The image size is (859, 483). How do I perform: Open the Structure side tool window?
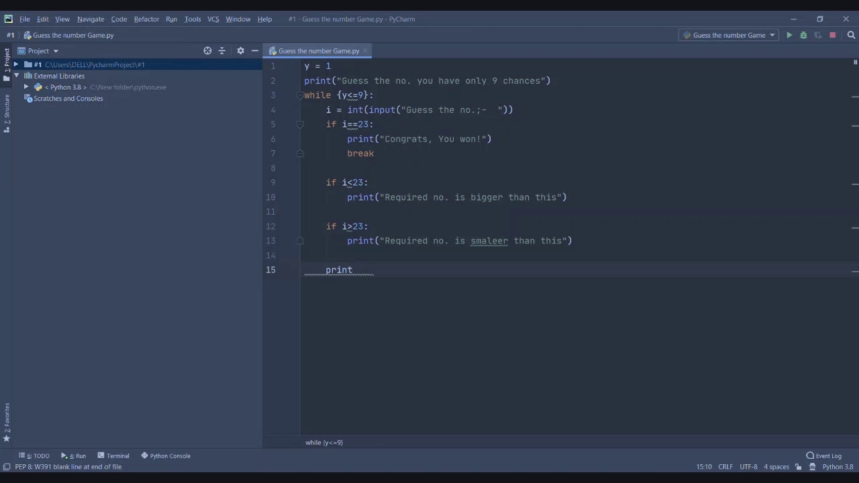click(7, 113)
